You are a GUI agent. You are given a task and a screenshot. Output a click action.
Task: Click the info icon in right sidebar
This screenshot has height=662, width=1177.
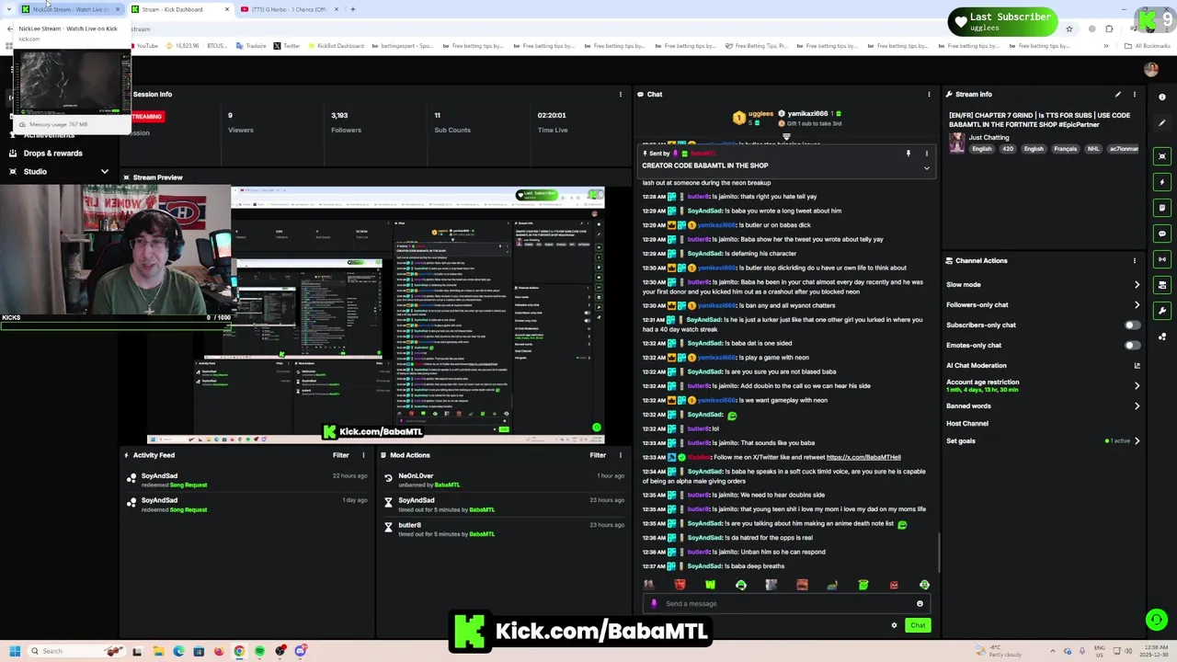pos(1162,97)
